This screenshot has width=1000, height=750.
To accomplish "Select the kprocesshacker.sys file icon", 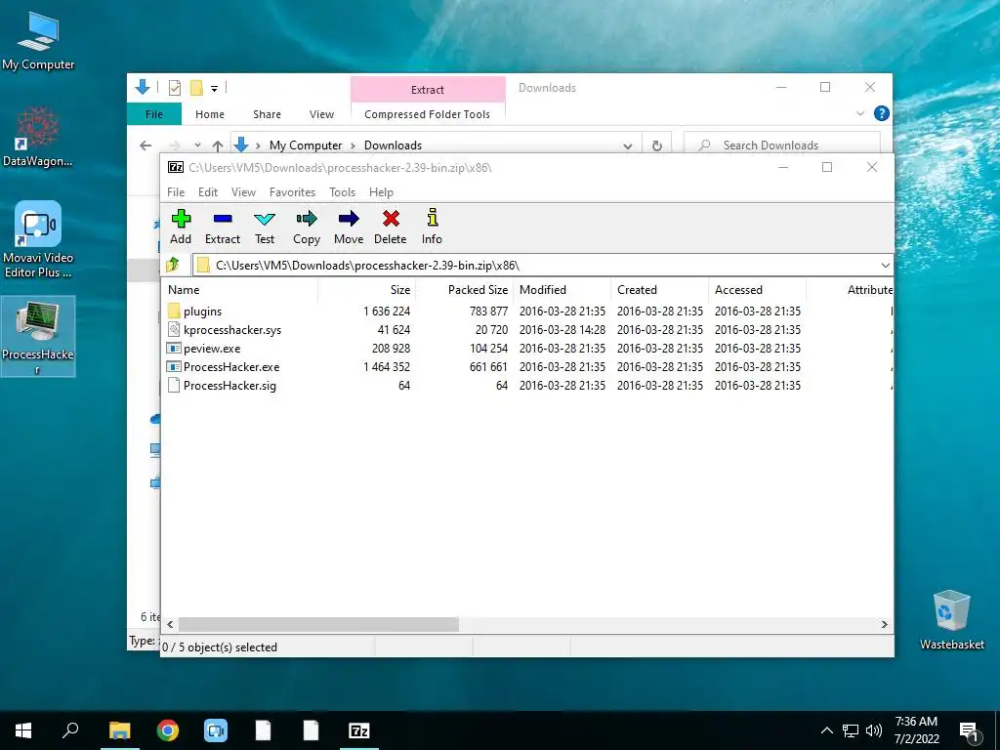I will [174, 330].
